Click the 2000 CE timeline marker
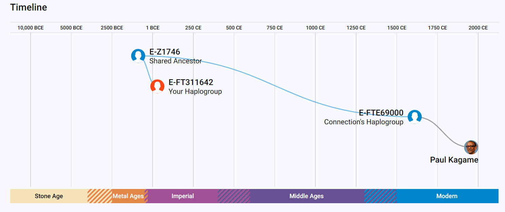 coord(478,28)
